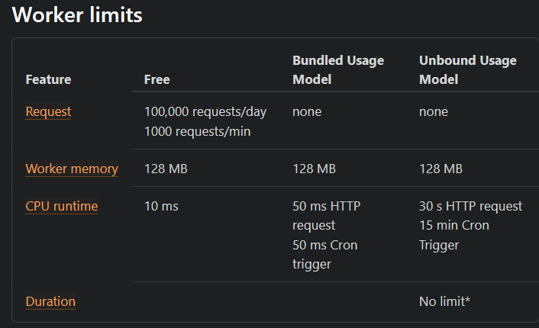The image size is (539, 328).
Task: Click the 100,000 requests/day text
Action: coord(205,111)
